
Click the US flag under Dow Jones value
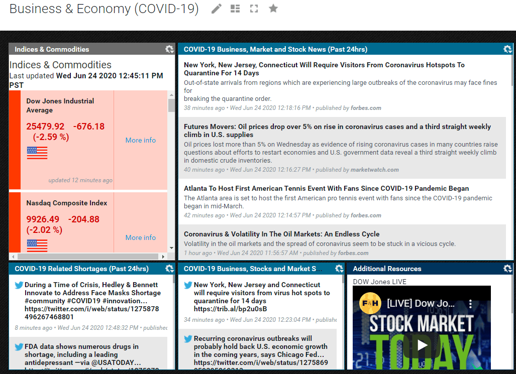[37, 153]
